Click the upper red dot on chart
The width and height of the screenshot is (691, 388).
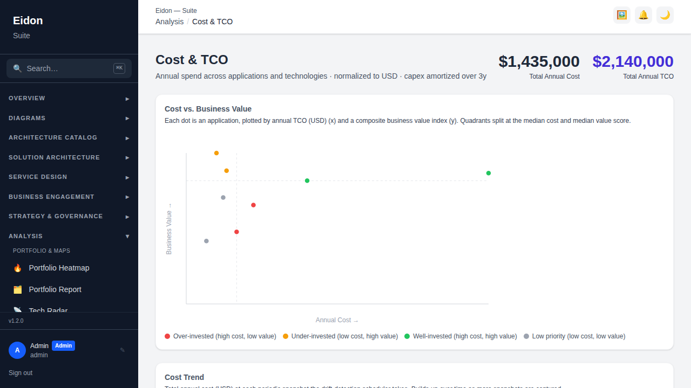point(253,205)
